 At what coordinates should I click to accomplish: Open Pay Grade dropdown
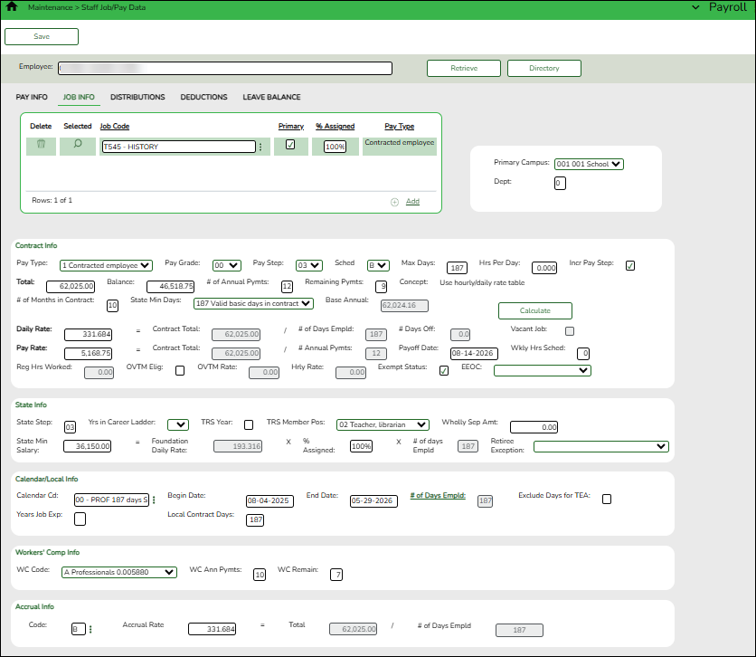coord(227,266)
